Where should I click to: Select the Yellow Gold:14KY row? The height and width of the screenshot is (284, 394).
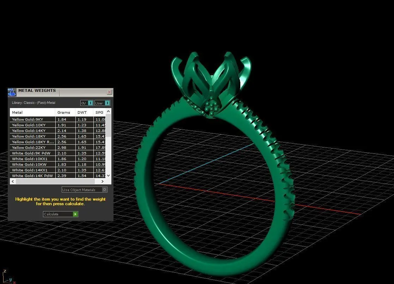point(58,131)
